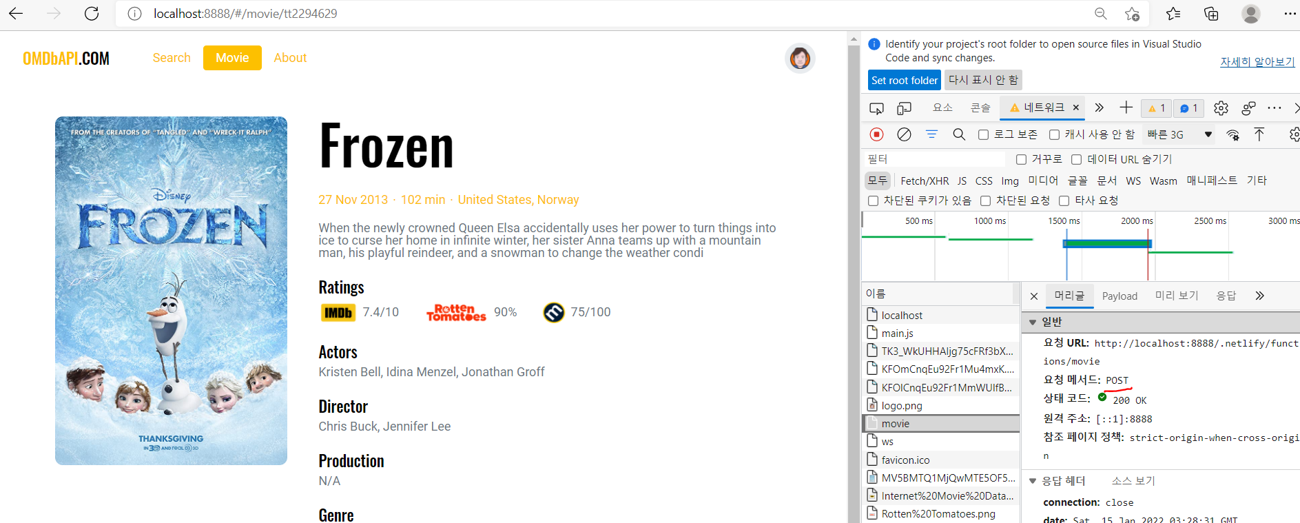
Task: Click the 다시 표시 안 함 button
Action: coord(983,81)
